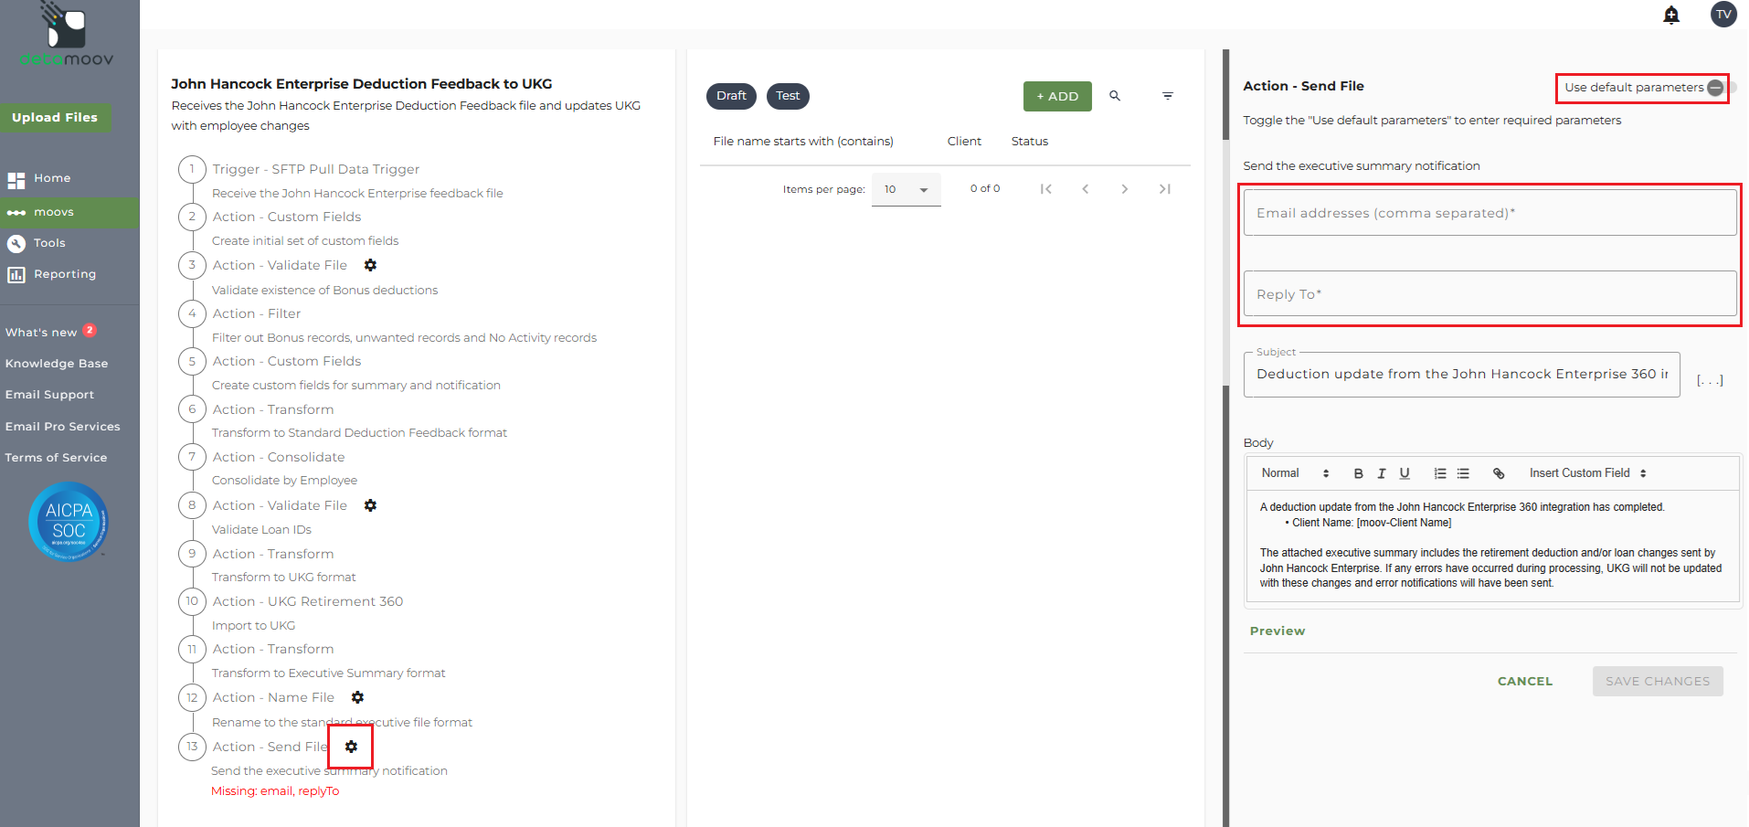Click SAVE CHANGES button
The width and height of the screenshot is (1749, 827).
[x=1658, y=682]
